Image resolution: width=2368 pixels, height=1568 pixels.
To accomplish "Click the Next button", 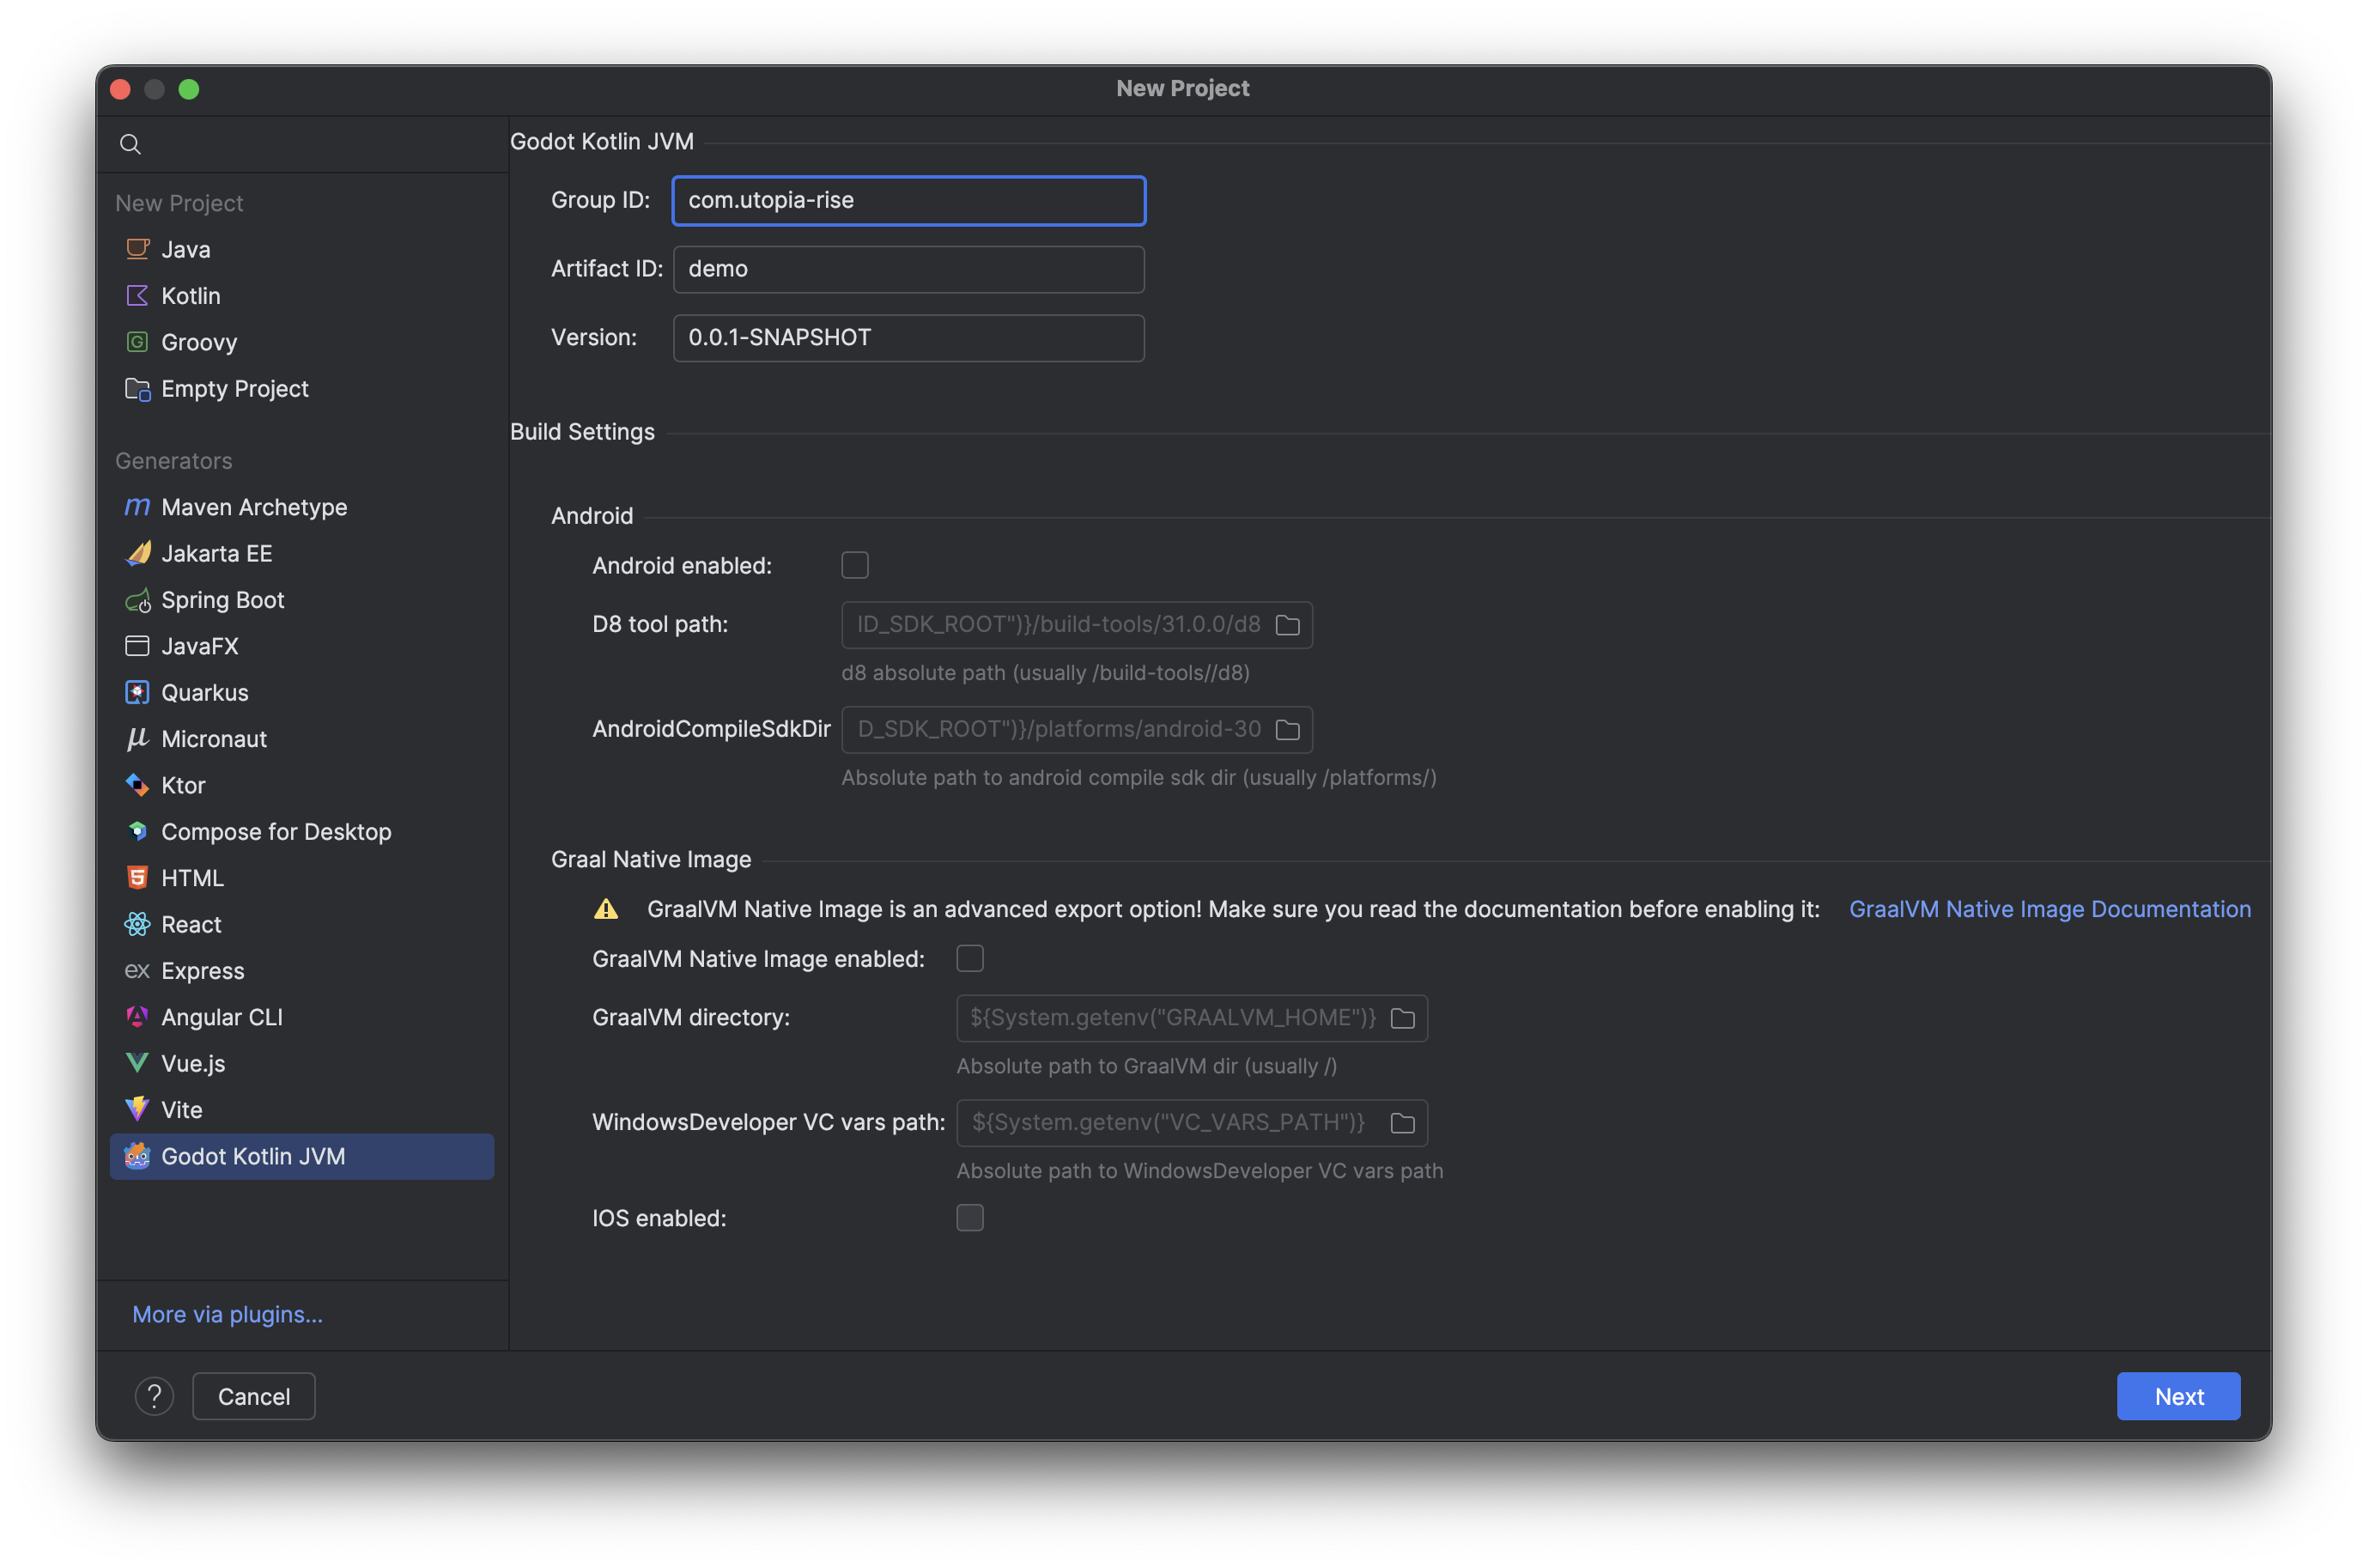I will (2178, 1397).
